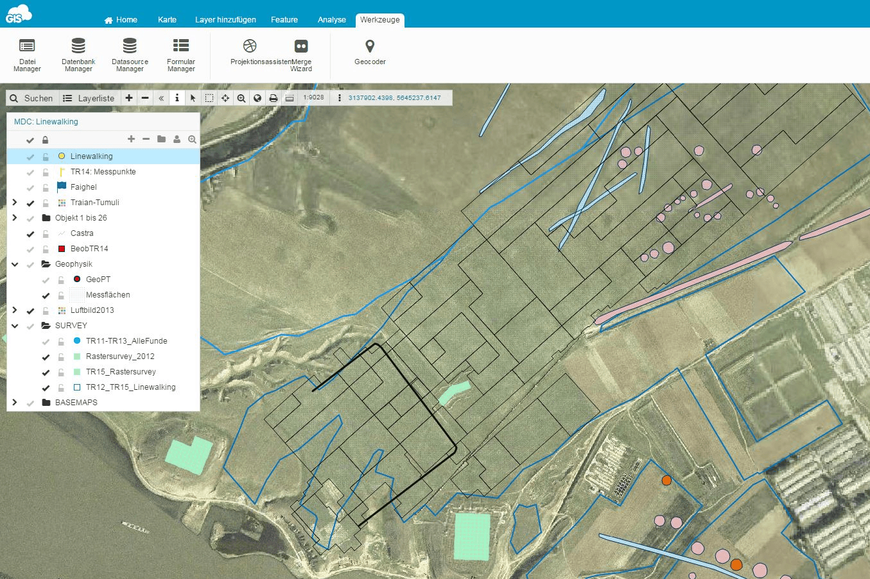The image size is (870, 579).
Task: Click the print map icon
Action: [x=274, y=97]
